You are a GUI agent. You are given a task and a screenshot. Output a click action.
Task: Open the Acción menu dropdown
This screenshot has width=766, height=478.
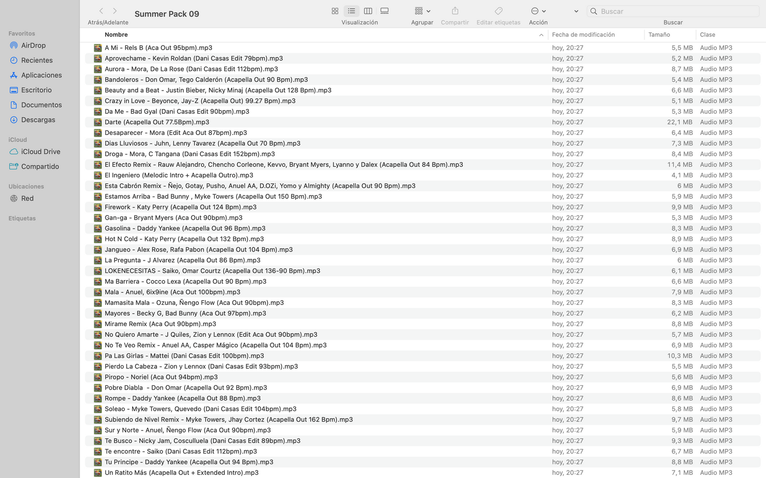[x=538, y=11]
